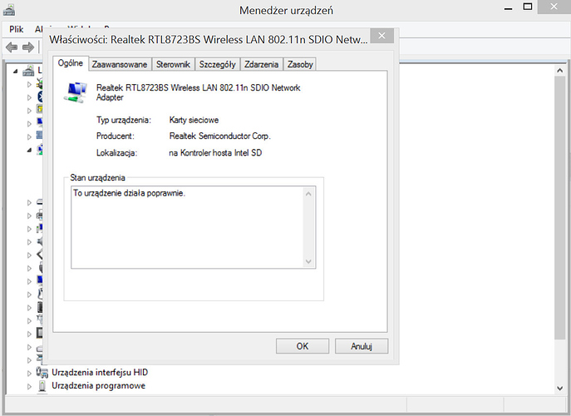Click the 'na Kontroler hosta Intel SD' location

point(215,153)
